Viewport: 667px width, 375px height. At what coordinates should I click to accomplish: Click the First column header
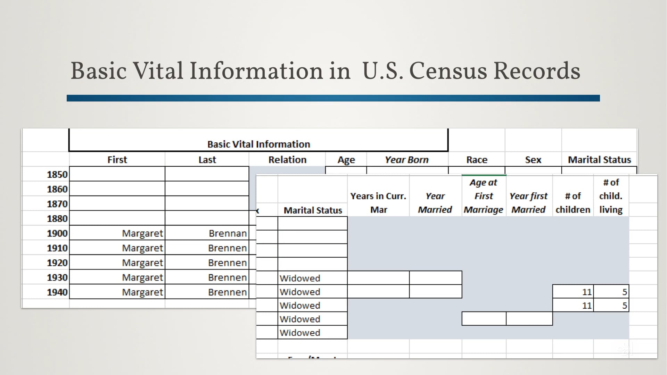pos(117,159)
